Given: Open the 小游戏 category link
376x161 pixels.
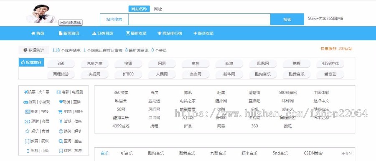Looking at the screenshot, I should click(x=45, y=102).
